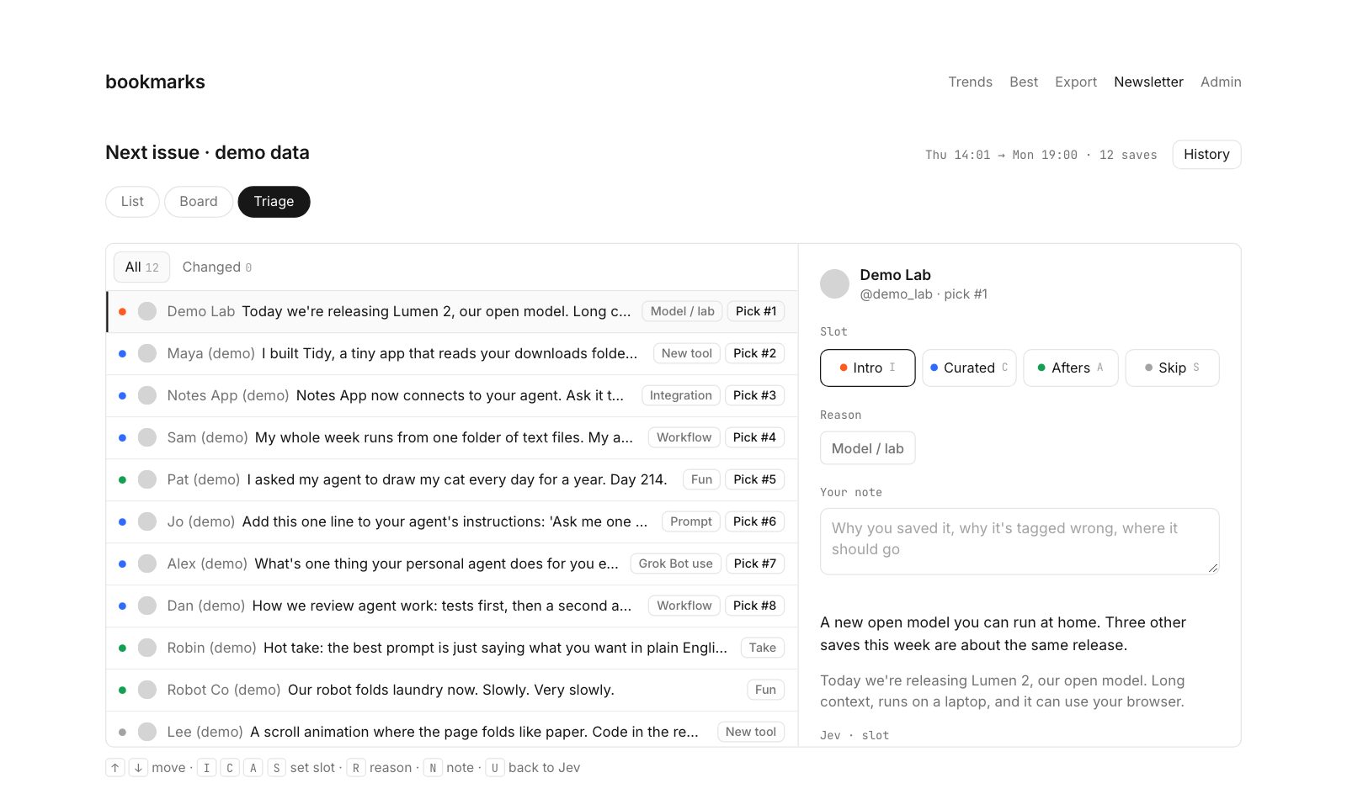Show the Changed filter tab
The height and width of the screenshot is (799, 1347).
coord(216,267)
